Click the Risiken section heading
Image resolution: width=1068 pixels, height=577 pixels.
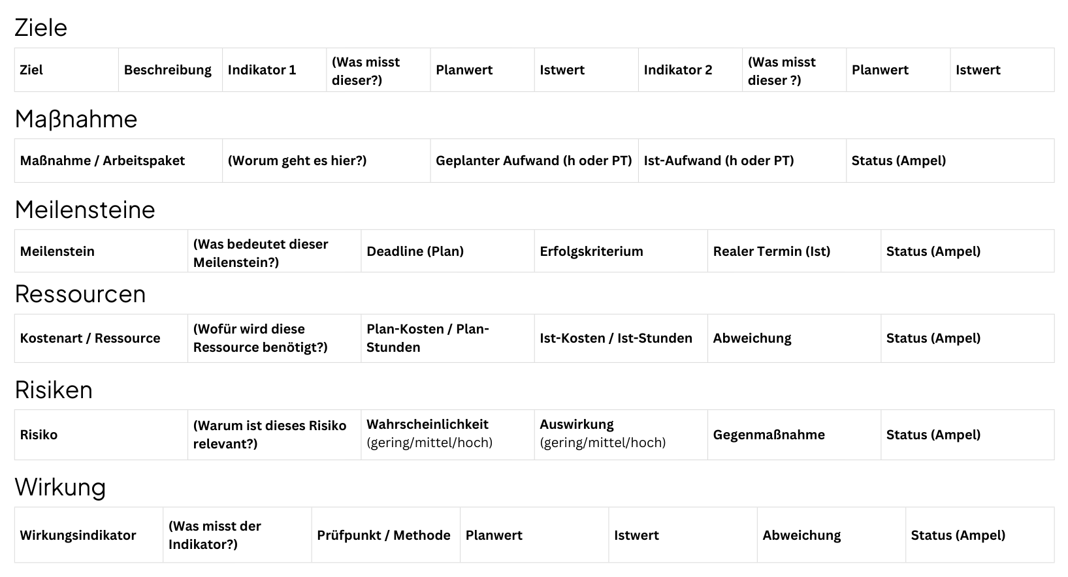(54, 390)
